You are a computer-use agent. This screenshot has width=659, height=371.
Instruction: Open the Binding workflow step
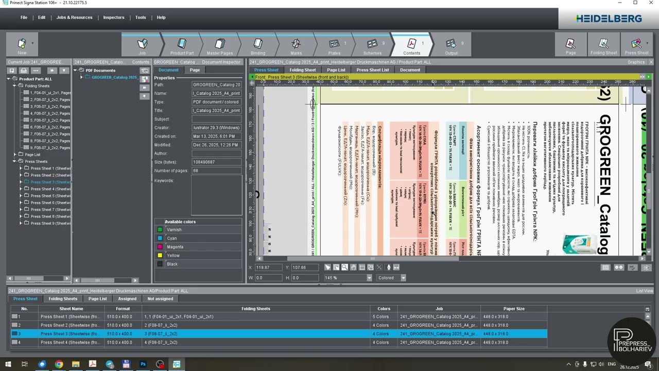[258, 45]
